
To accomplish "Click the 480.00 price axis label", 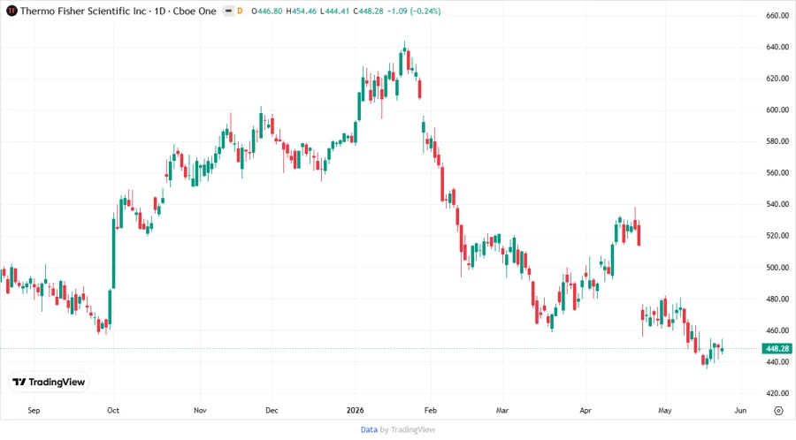I will click(777, 300).
